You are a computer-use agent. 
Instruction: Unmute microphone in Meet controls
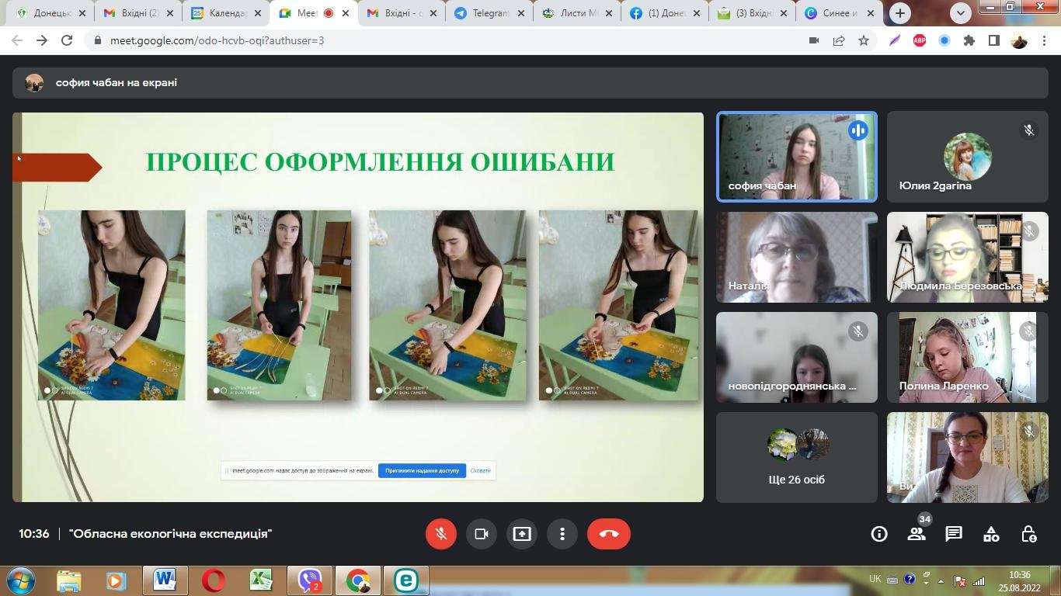tap(441, 534)
